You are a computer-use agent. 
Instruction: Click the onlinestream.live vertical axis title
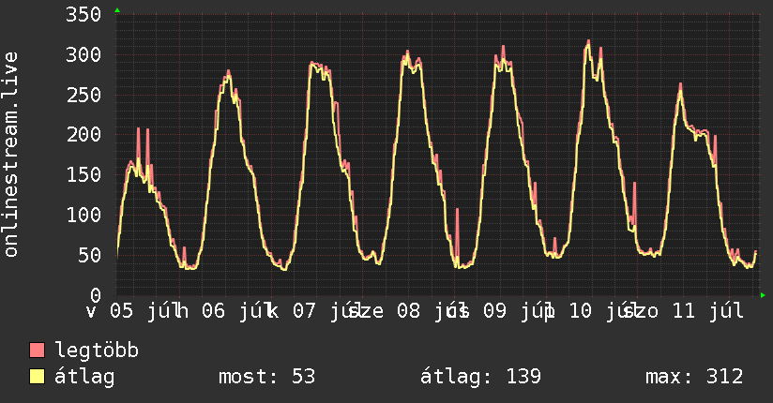pyautogui.click(x=10, y=155)
